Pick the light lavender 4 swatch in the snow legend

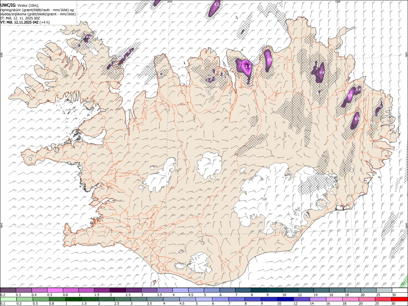click(x=180, y=290)
